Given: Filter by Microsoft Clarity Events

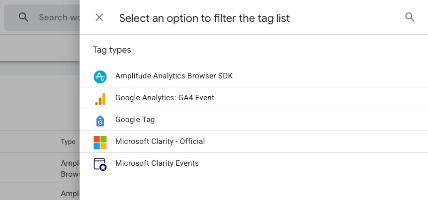Looking at the screenshot, I should point(254,163).
